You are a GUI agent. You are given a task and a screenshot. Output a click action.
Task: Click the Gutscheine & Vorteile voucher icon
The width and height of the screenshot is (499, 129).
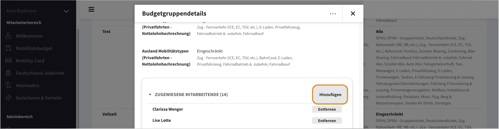click(x=8, y=98)
